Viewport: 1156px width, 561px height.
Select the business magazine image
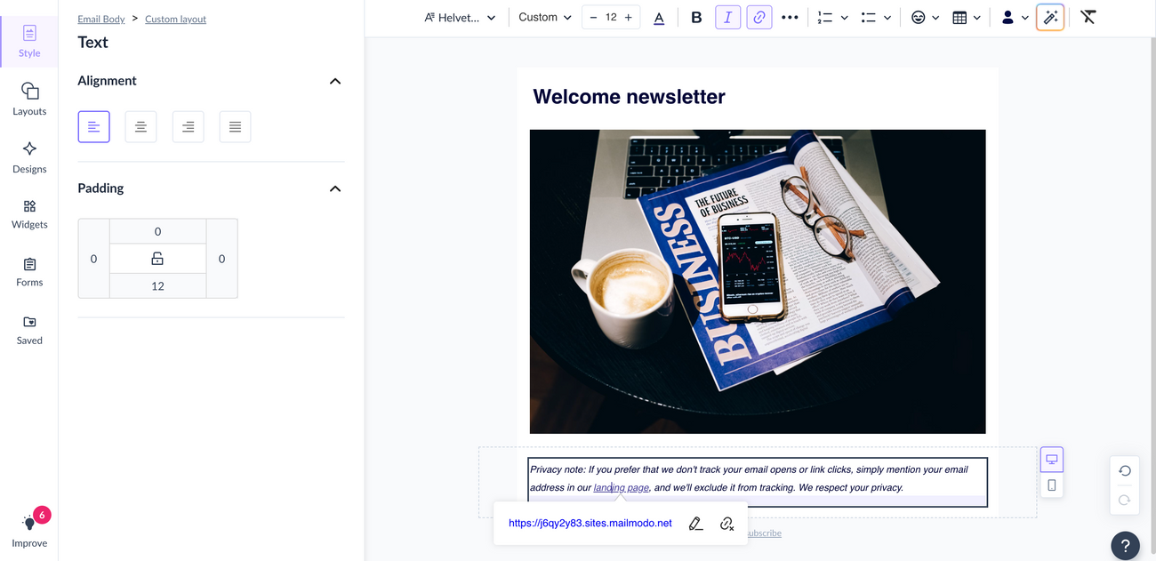pyautogui.click(x=758, y=282)
